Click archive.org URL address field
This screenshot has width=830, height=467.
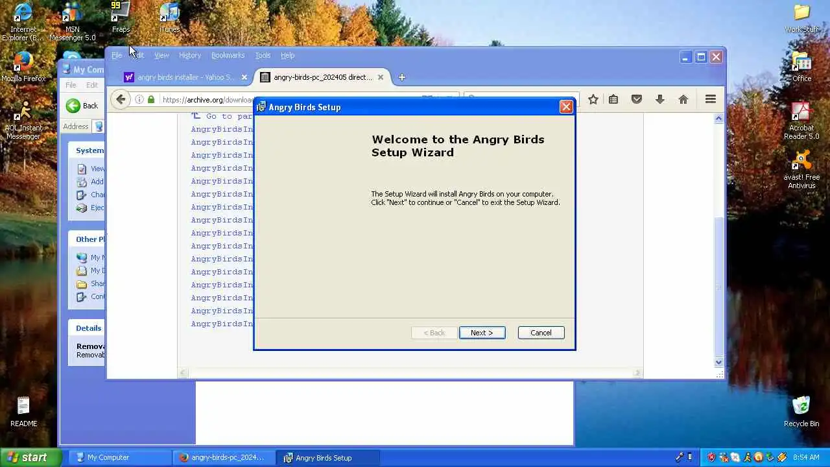207,99
